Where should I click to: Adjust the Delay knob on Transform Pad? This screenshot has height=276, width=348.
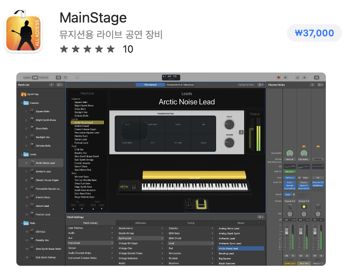[229, 124]
